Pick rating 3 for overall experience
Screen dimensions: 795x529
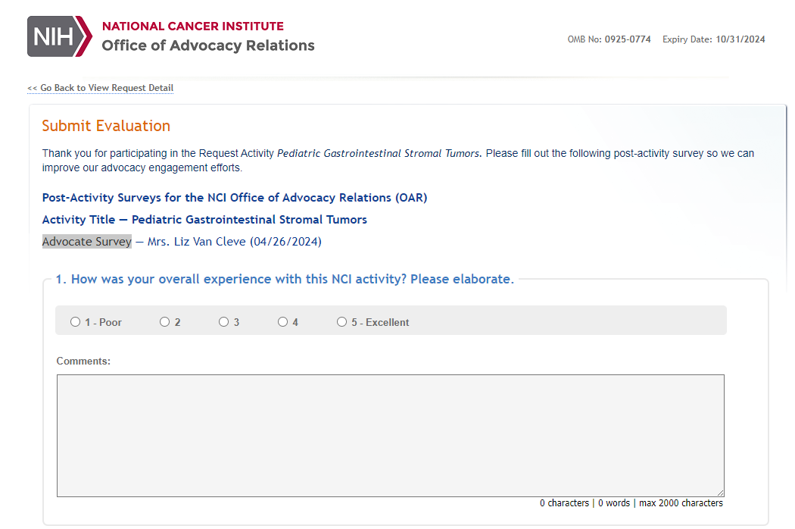223,322
